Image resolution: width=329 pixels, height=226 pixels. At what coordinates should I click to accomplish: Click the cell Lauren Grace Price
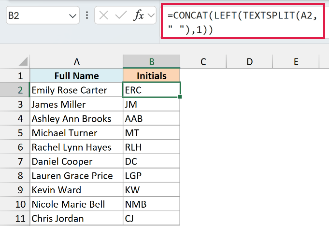tap(76, 175)
